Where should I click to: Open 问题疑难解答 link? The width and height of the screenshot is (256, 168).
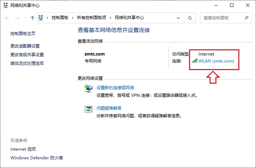click(x=109, y=108)
